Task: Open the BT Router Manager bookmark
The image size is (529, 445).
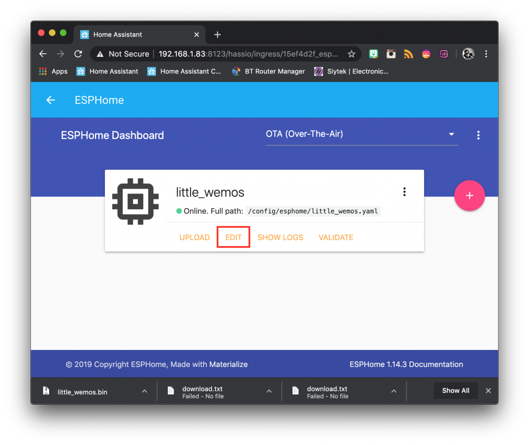Action: tap(268, 71)
